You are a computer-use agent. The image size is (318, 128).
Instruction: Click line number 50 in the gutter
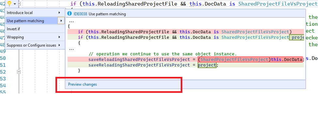[3, 58]
